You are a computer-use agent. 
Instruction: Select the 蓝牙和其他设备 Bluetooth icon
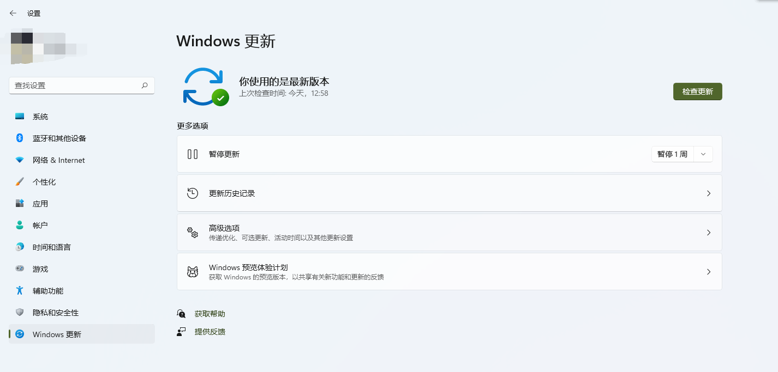20,138
